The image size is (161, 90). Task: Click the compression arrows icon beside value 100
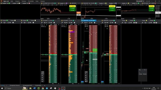(105, 23)
